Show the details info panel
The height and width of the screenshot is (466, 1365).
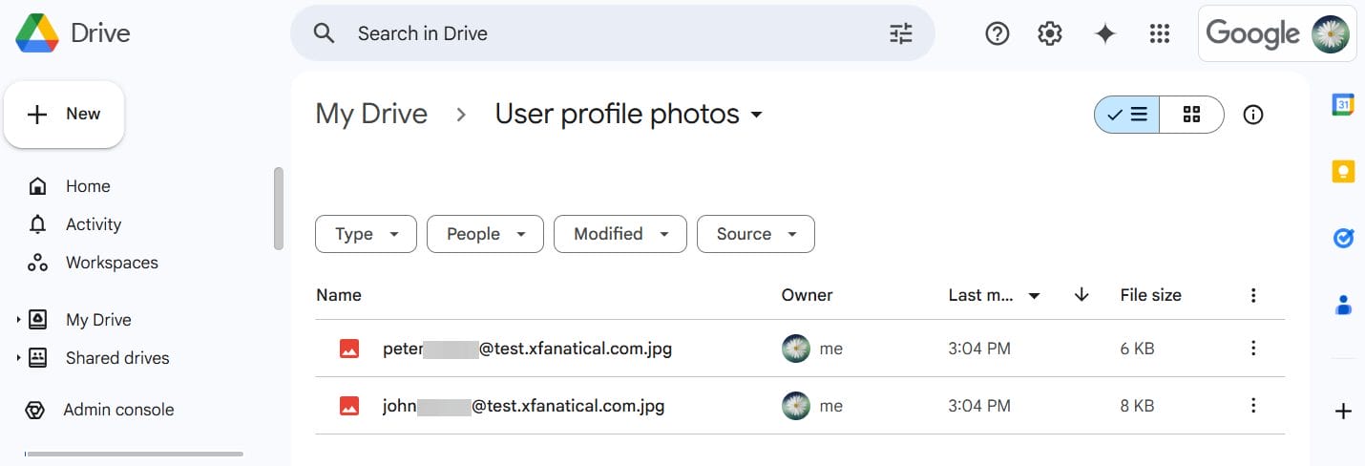(1253, 115)
